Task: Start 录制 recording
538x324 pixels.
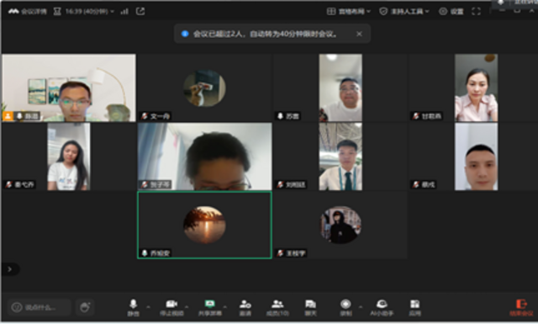Action: tap(345, 307)
